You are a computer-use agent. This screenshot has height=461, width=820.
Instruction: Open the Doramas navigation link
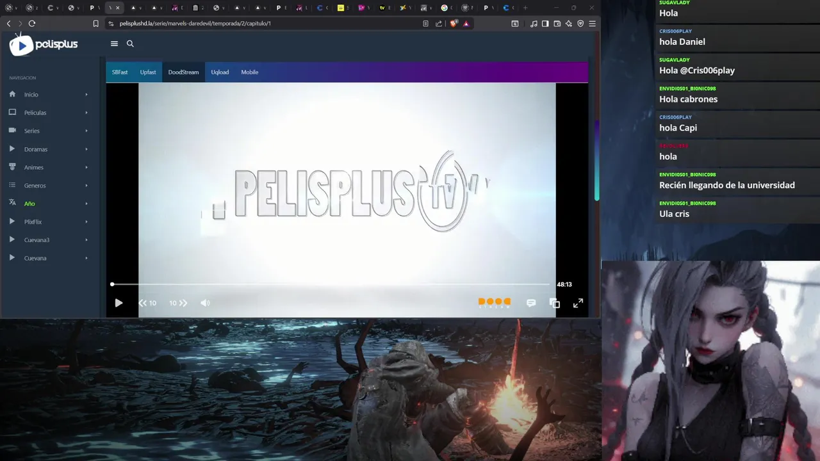click(36, 149)
